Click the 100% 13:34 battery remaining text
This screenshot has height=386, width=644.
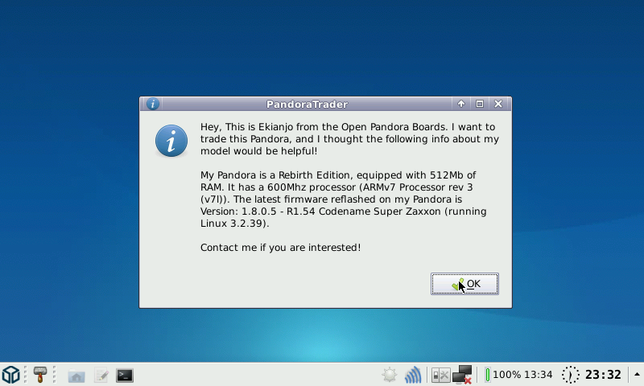pos(522,375)
